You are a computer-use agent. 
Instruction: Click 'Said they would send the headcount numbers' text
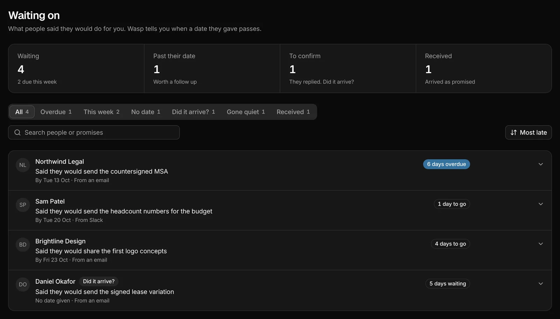point(124,211)
